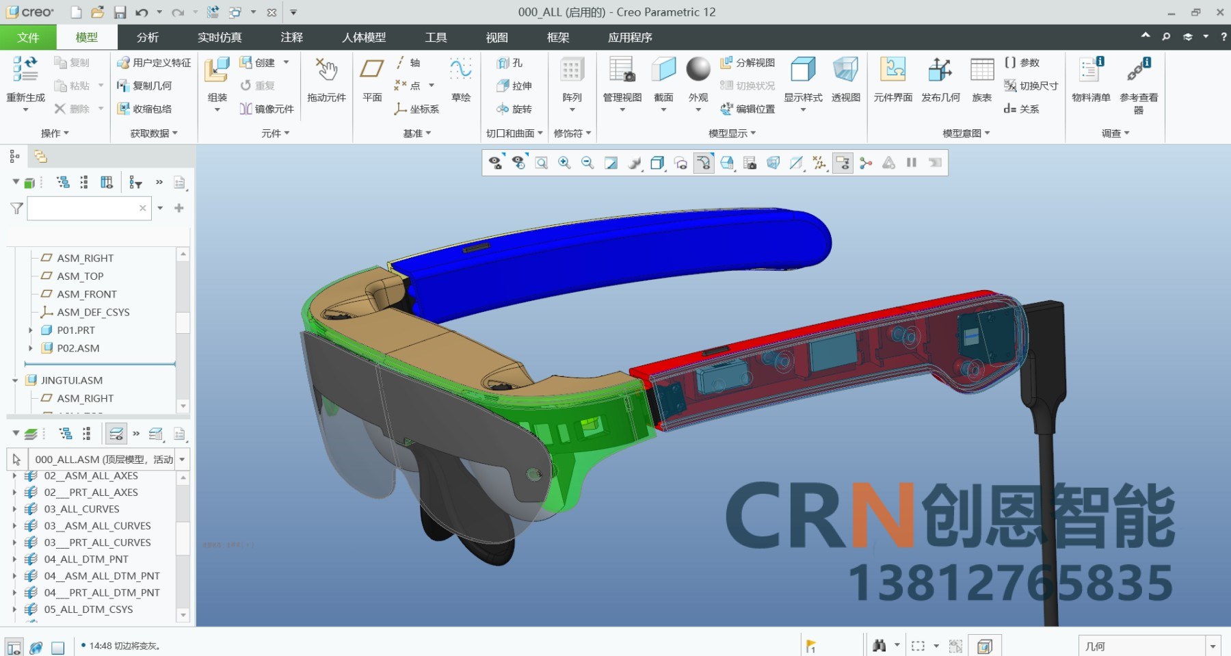The image size is (1231, 656).
Task: Toggle the 透视图 perspective view button
Action: 845,79
